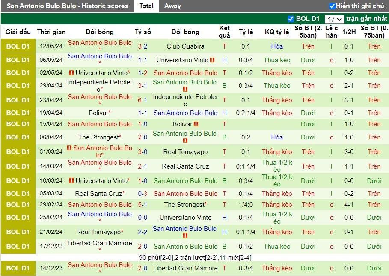Screen dimensions: 389x276
Task: Open Libertad Gran Mamore home team on 17/12/23
Action: tap(100, 243)
